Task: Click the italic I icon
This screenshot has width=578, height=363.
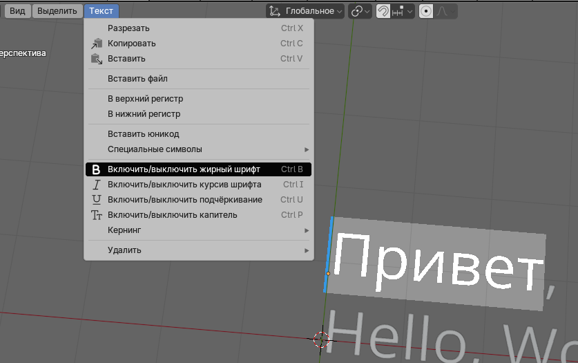Action: pos(97,185)
